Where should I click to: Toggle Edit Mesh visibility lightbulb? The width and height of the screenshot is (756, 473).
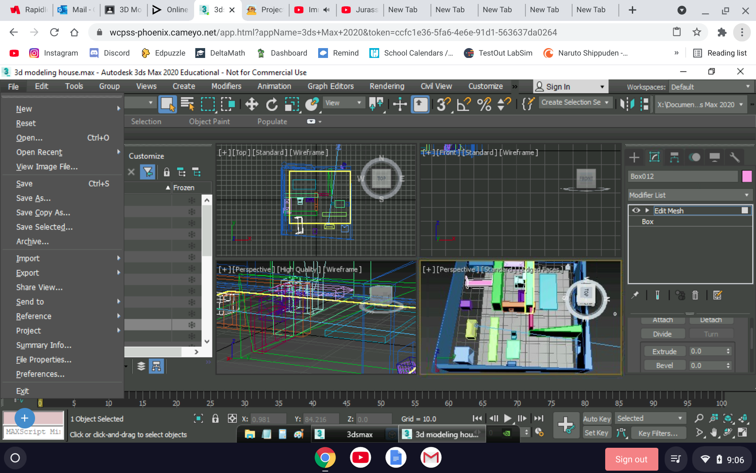pyautogui.click(x=636, y=210)
